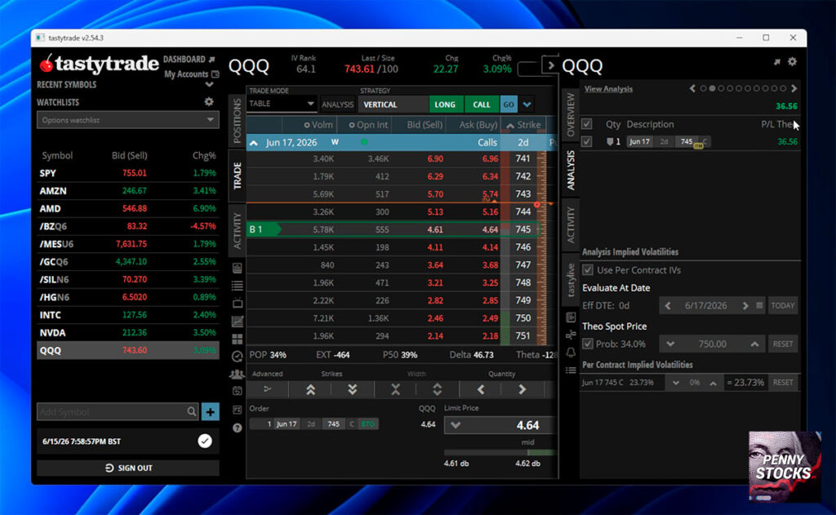This screenshot has height=515, width=836.
Task: Click second analysis page dot indicator
Action: (x=712, y=88)
